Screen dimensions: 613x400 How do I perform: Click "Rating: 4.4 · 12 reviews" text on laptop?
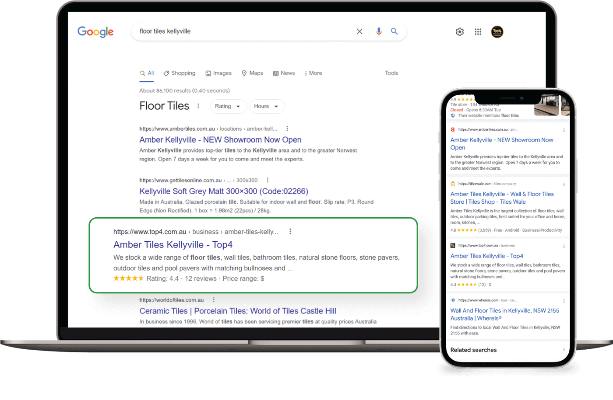pos(181,279)
